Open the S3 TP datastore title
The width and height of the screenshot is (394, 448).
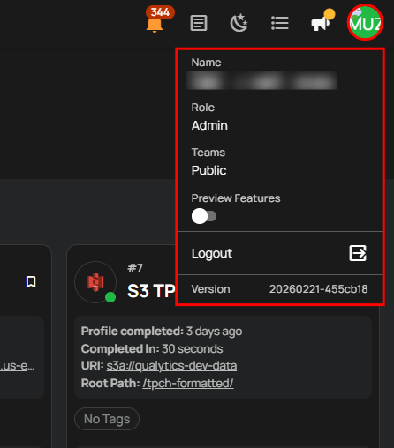click(x=151, y=291)
